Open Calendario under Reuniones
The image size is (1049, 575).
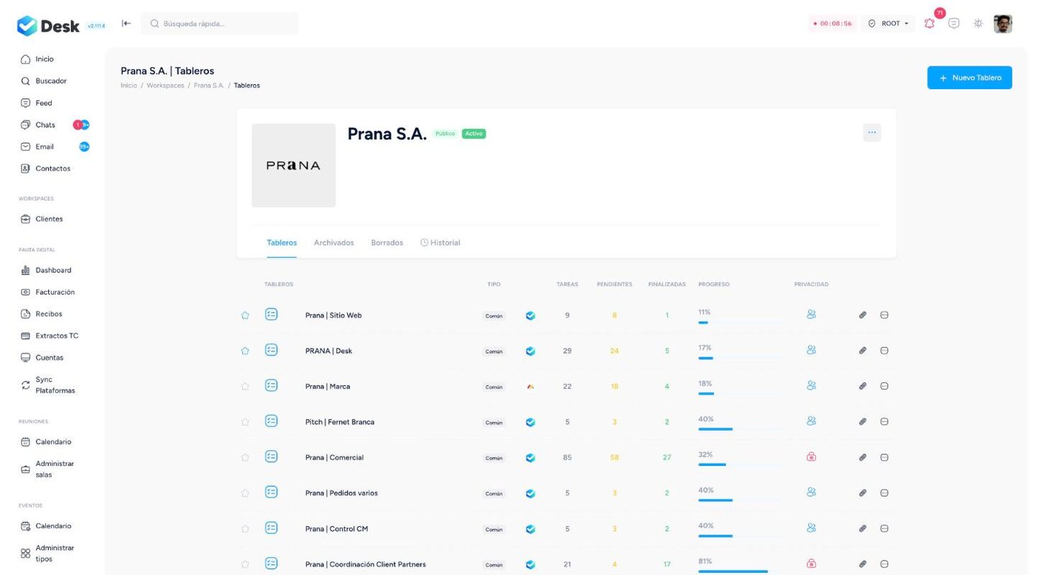[x=53, y=442]
